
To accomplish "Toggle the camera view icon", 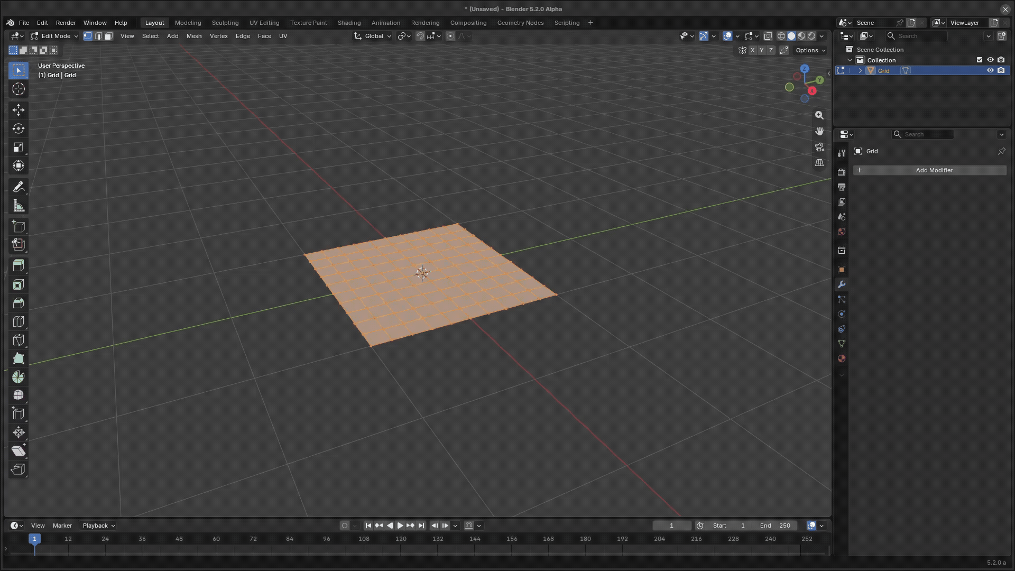I will coord(819,147).
